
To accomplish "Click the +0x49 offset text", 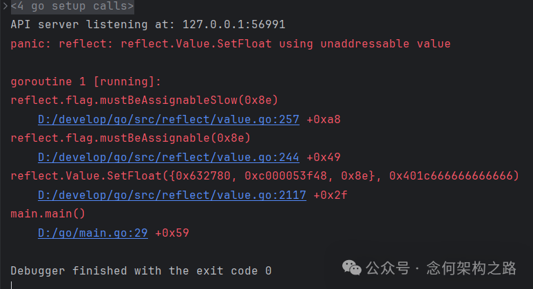I will coord(324,157).
